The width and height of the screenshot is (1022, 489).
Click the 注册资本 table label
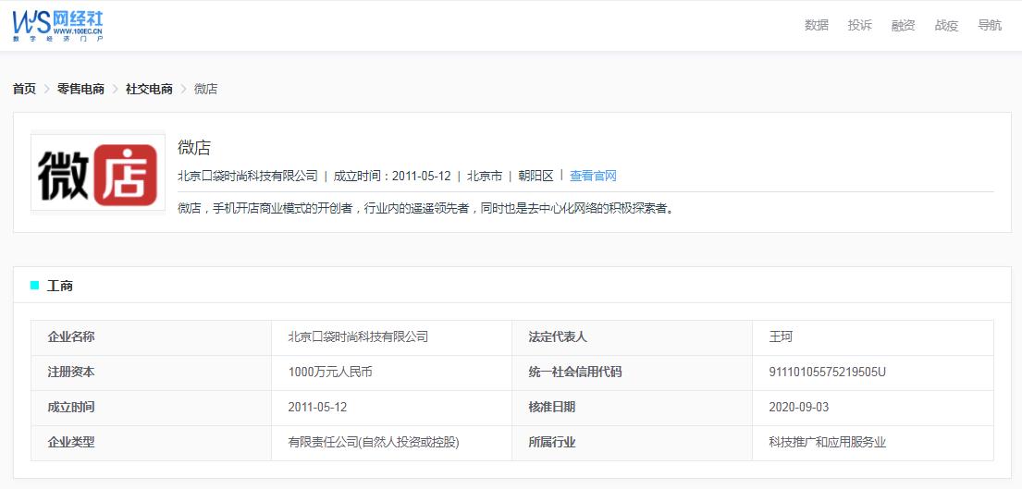(x=71, y=373)
